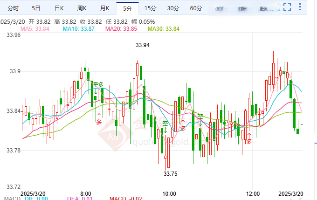Click the MA10: 33.87 legend
Image resolution: width=317 pixels, height=200 pixels.
point(79,29)
